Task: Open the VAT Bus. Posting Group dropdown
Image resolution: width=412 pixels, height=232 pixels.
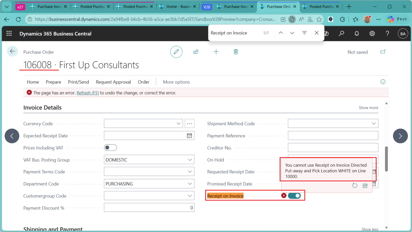Action: pyautogui.click(x=190, y=160)
